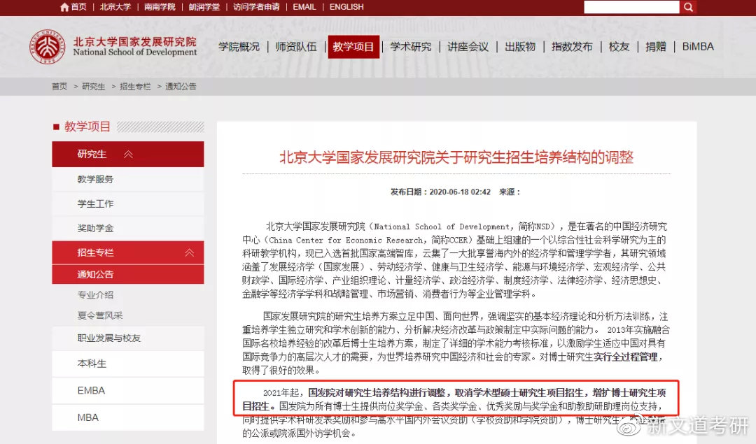Open BiMBA navigation menu
This screenshot has height=444, width=756.
698,47
